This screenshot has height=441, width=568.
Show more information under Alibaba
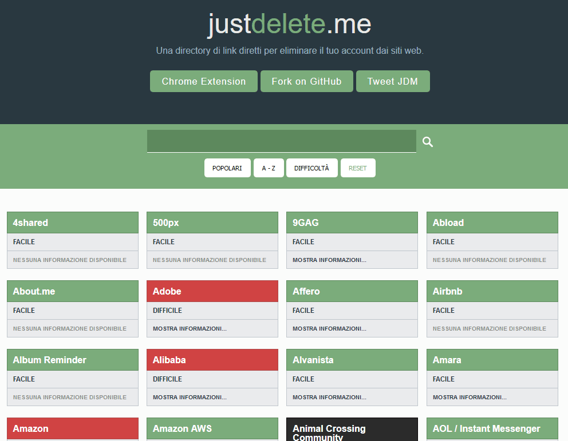point(190,397)
